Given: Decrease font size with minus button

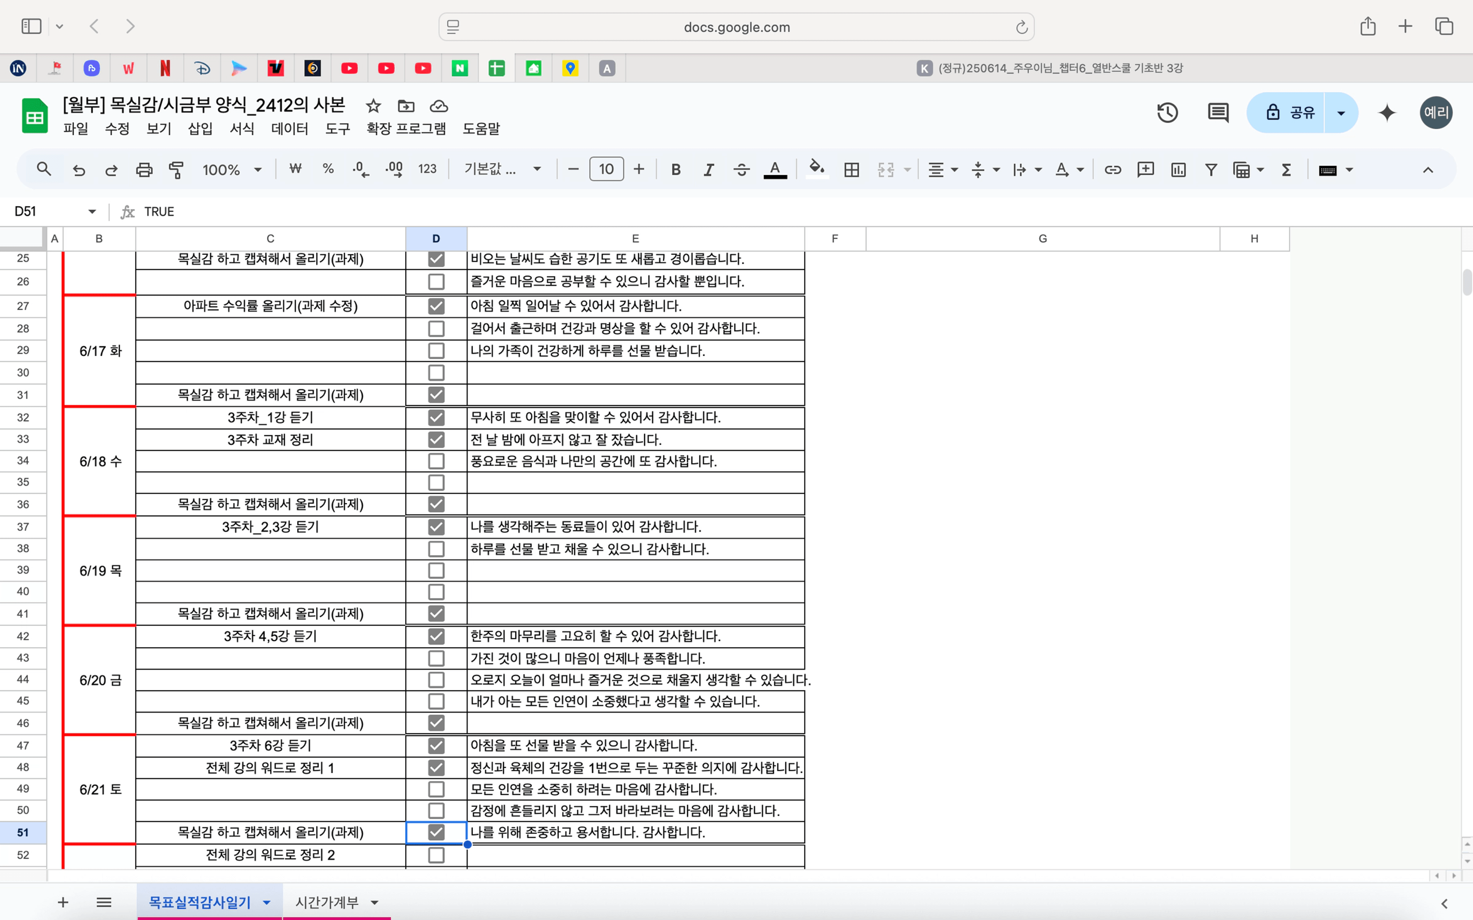Looking at the screenshot, I should [573, 170].
